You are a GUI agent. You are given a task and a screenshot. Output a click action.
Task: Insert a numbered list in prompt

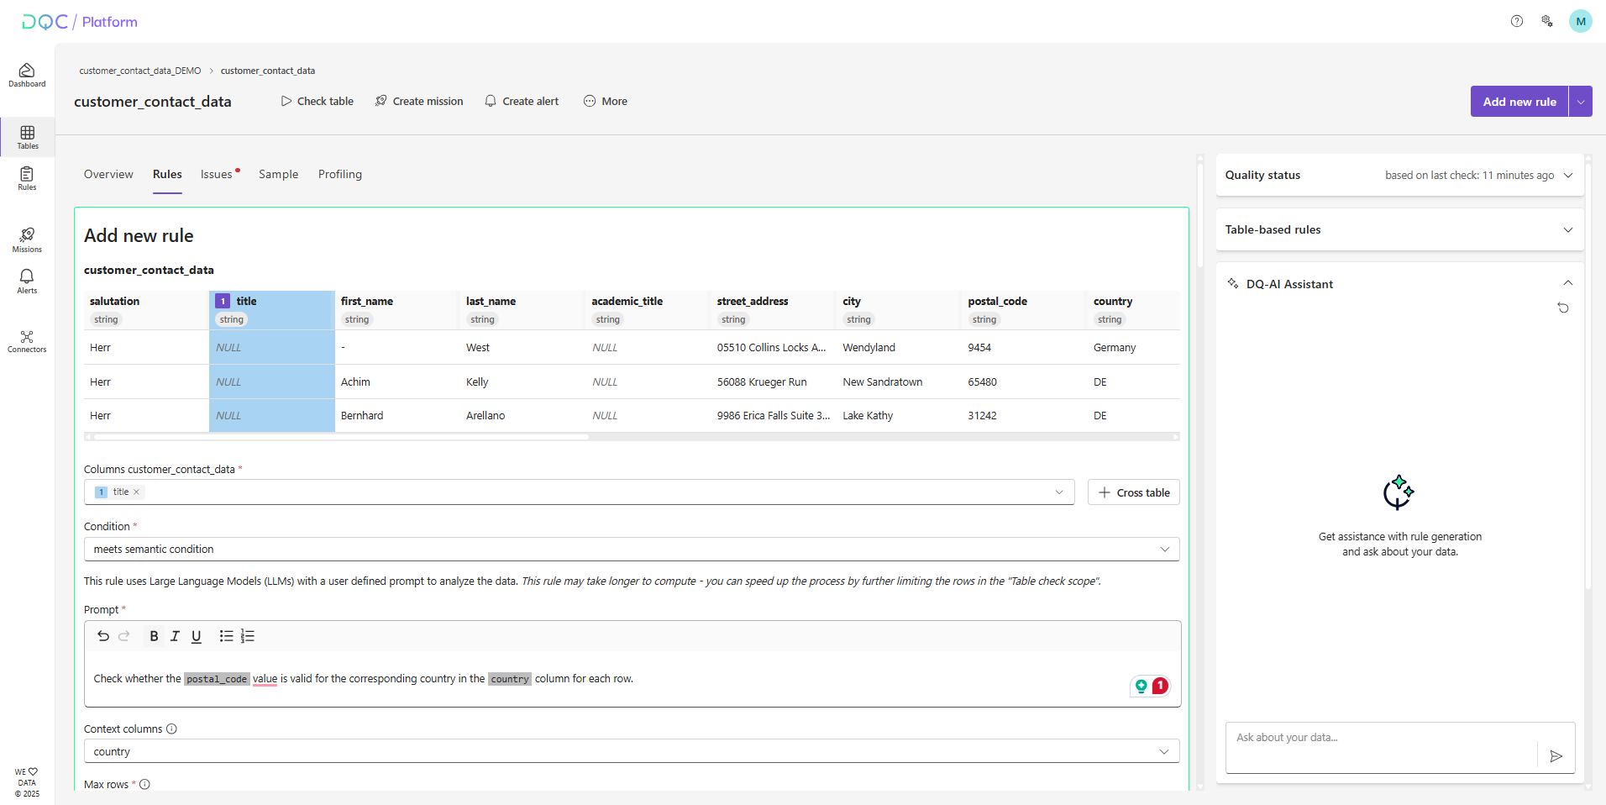point(248,636)
